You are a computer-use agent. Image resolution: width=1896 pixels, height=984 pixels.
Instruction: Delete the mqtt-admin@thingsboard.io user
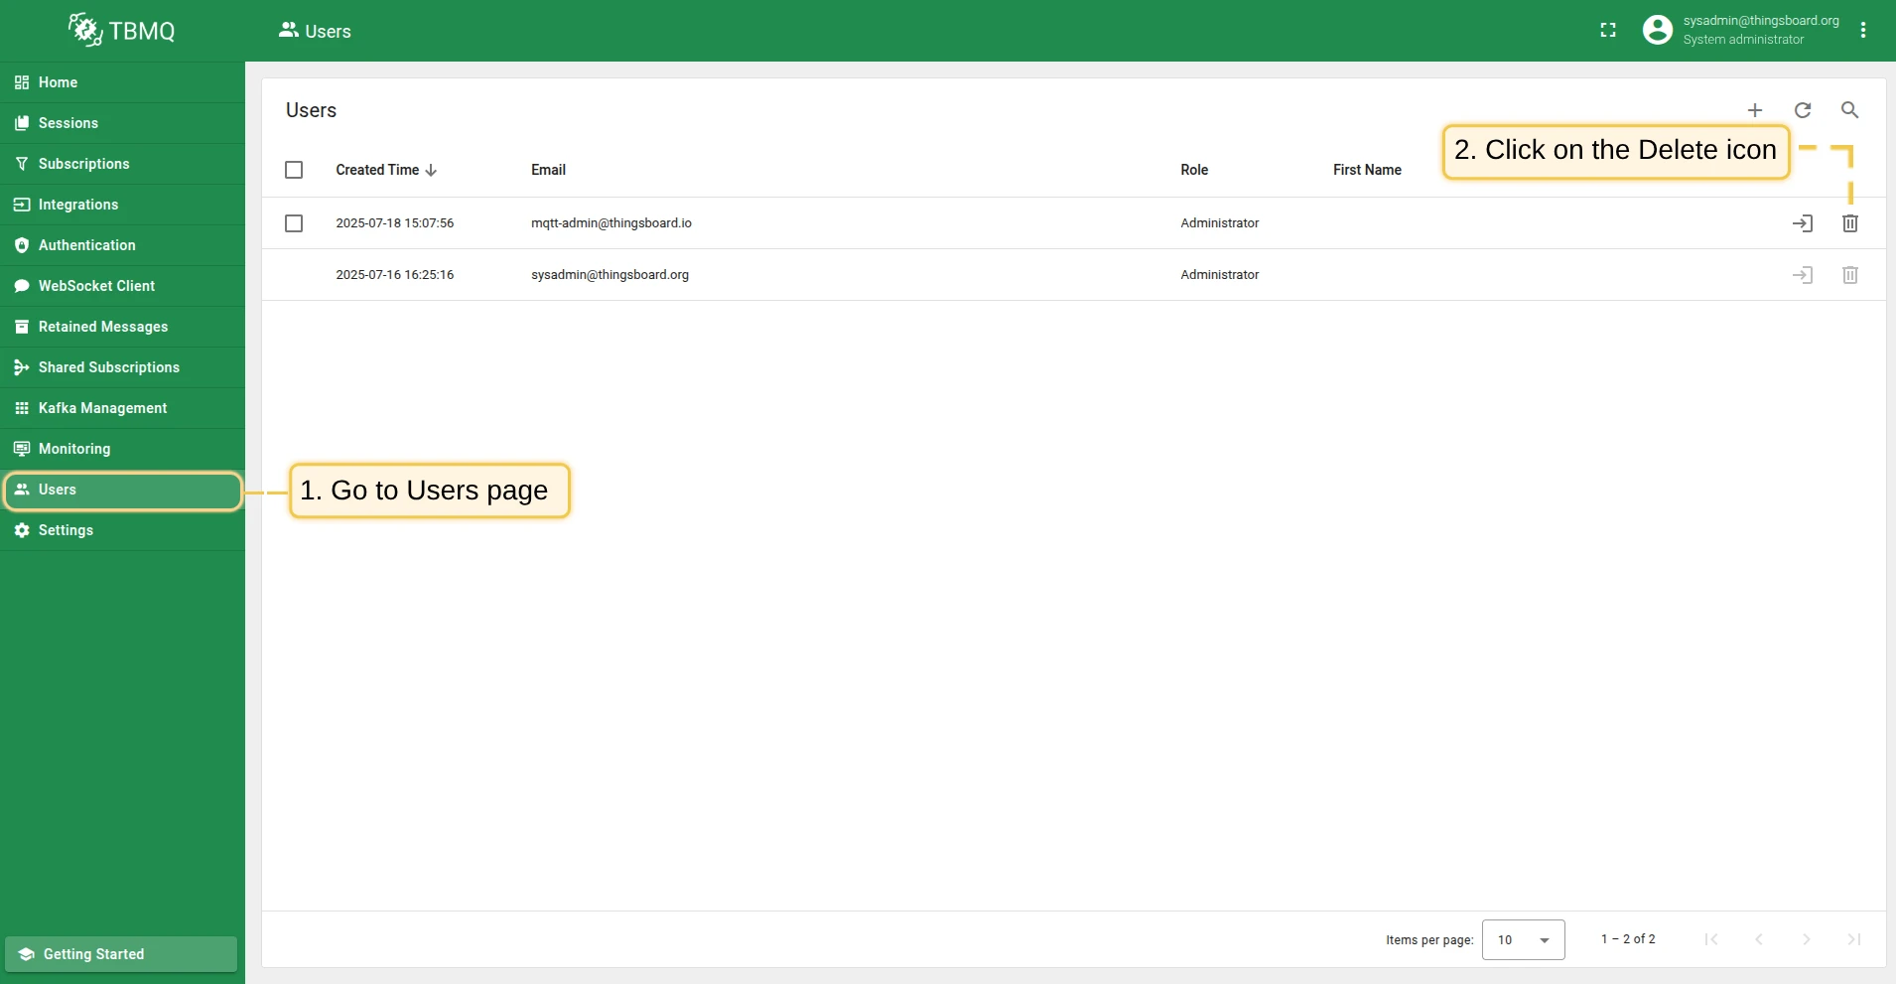tap(1850, 223)
